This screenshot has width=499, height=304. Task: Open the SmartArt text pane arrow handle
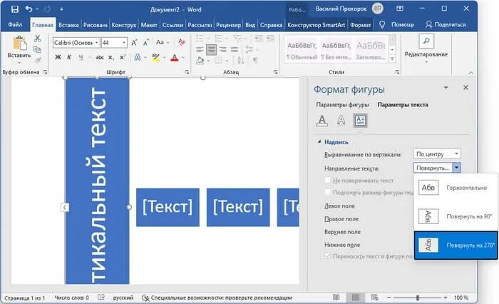65,208
